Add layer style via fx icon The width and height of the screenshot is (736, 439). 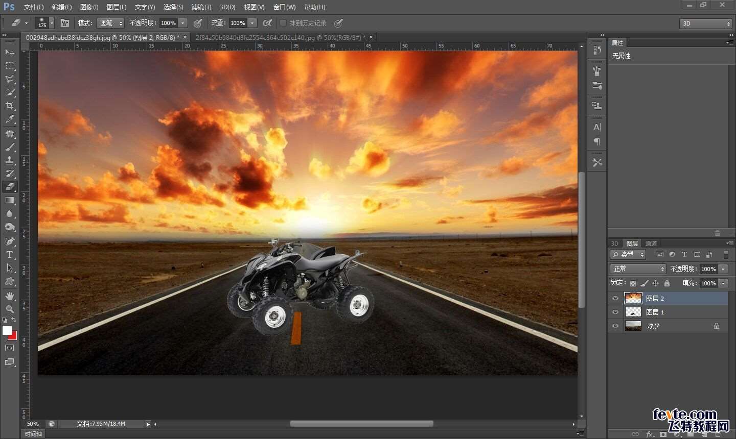[x=650, y=434]
